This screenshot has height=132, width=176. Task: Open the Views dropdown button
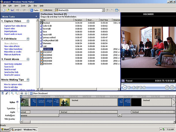tap(117, 10)
